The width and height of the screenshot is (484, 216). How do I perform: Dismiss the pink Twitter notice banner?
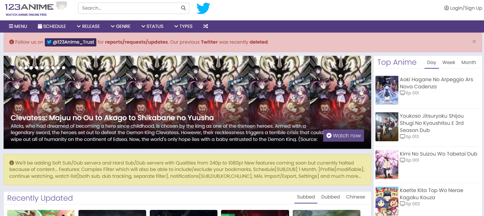[474, 41]
